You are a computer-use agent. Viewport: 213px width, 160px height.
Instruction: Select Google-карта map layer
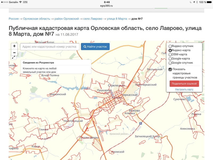[170, 59]
